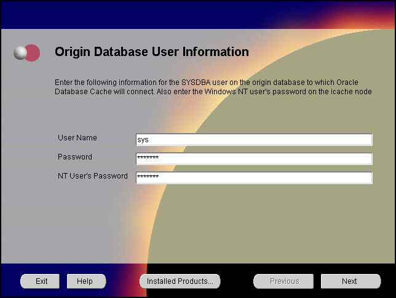Image resolution: width=396 pixels, height=298 pixels.
Task: Click the 'NT User's Password' label
Action: [x=93, y=176]
